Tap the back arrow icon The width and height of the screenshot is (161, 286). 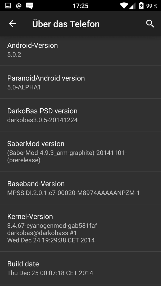(13, 24)
